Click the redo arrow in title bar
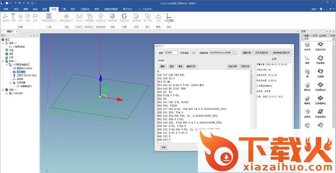336x173 pixels. [24, 3]
